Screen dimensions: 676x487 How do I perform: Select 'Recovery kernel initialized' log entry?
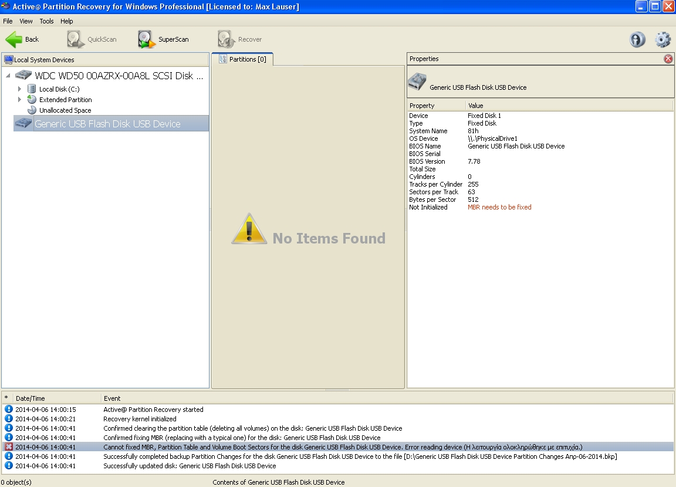coord(140,419)
